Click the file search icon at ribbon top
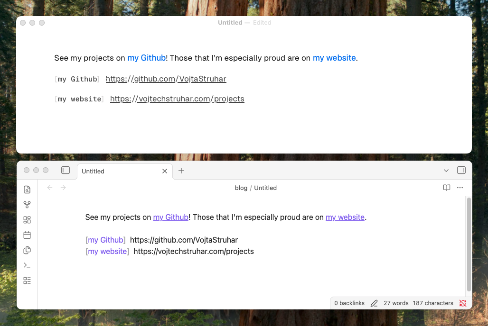 (x=27, y=189)
